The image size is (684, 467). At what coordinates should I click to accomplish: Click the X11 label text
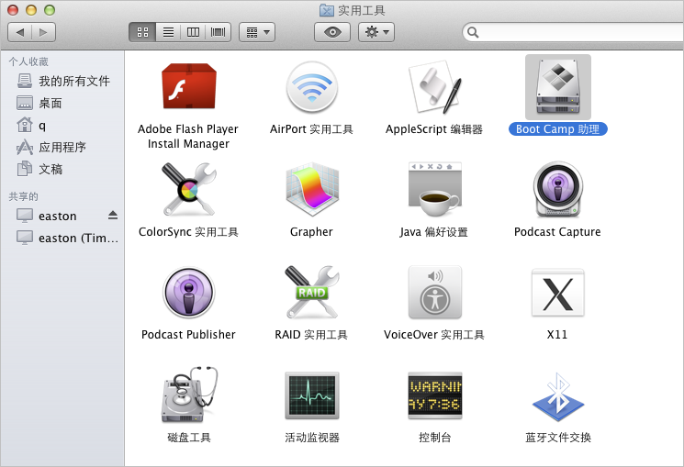[557, 335]
